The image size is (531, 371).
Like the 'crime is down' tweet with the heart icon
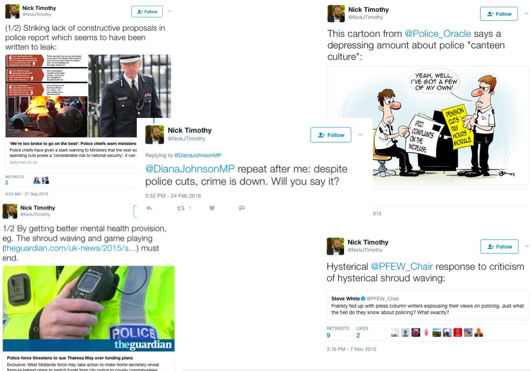(x=212, y=208)
